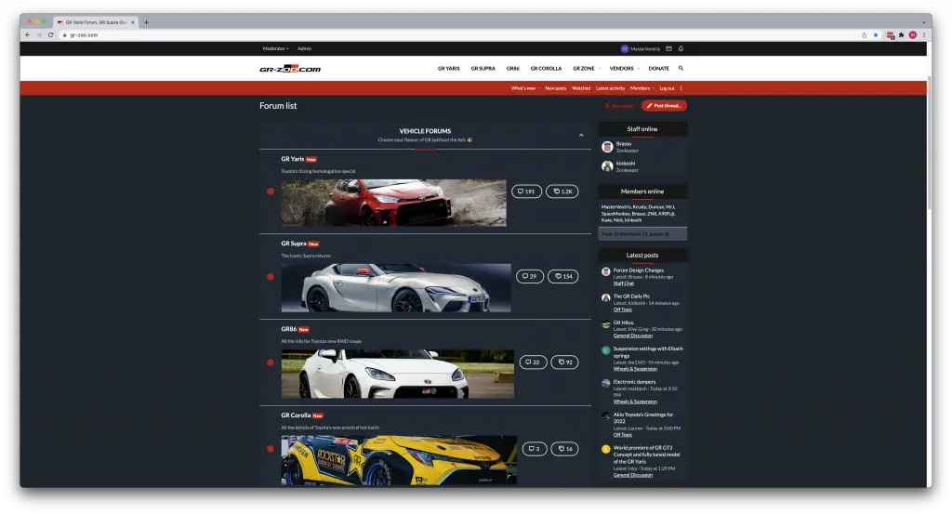
Task: Open Chrome three-dot menu
Action: tap(923, 35)
